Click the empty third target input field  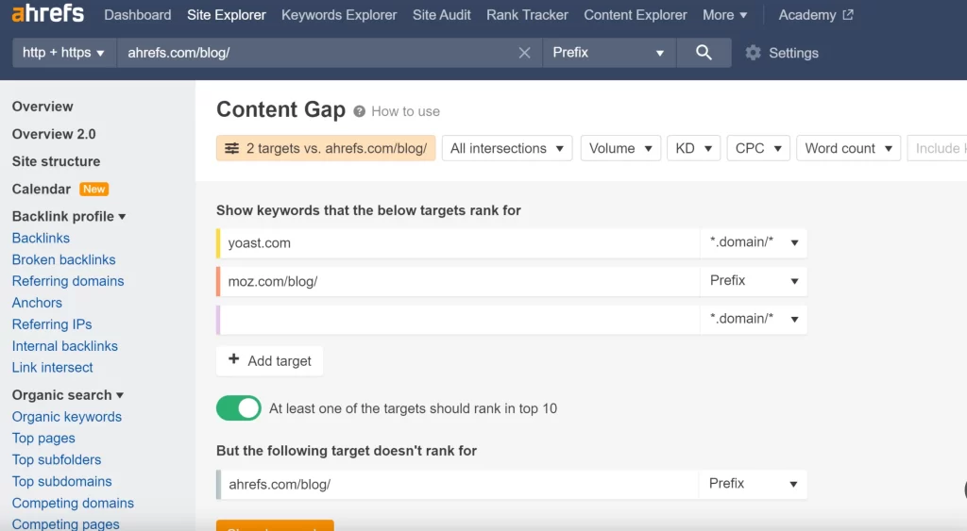[460, 319]
